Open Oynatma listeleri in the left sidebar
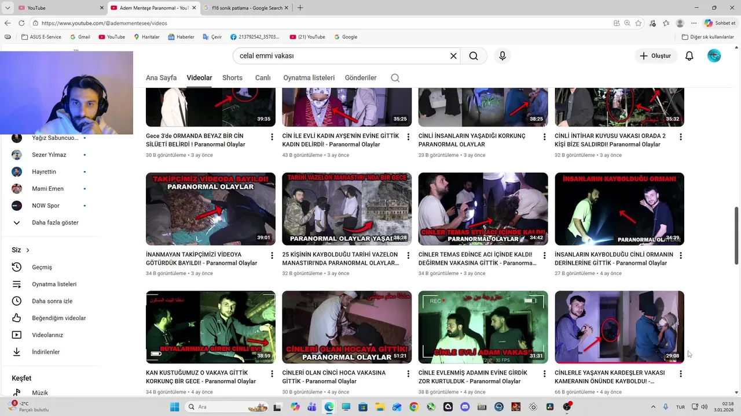This screenshot has height=416, width=741. click(54, 284)
